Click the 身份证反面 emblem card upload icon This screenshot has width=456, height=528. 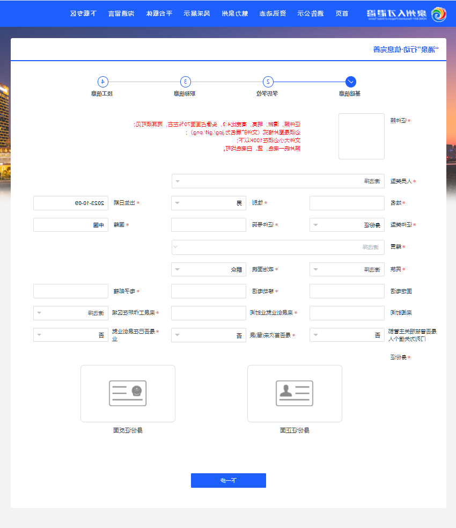pyautogui.click(x=128, y=393)
